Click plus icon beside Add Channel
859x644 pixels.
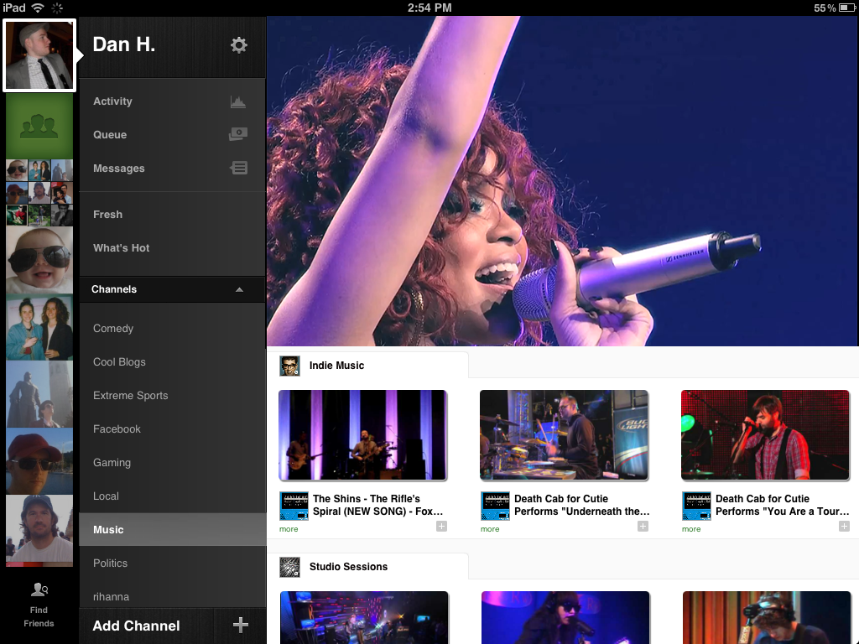point(241,625)
